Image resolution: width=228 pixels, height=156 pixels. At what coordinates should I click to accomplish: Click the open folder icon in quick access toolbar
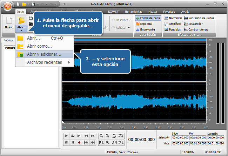pyautogui.click(x=24, y=4)
